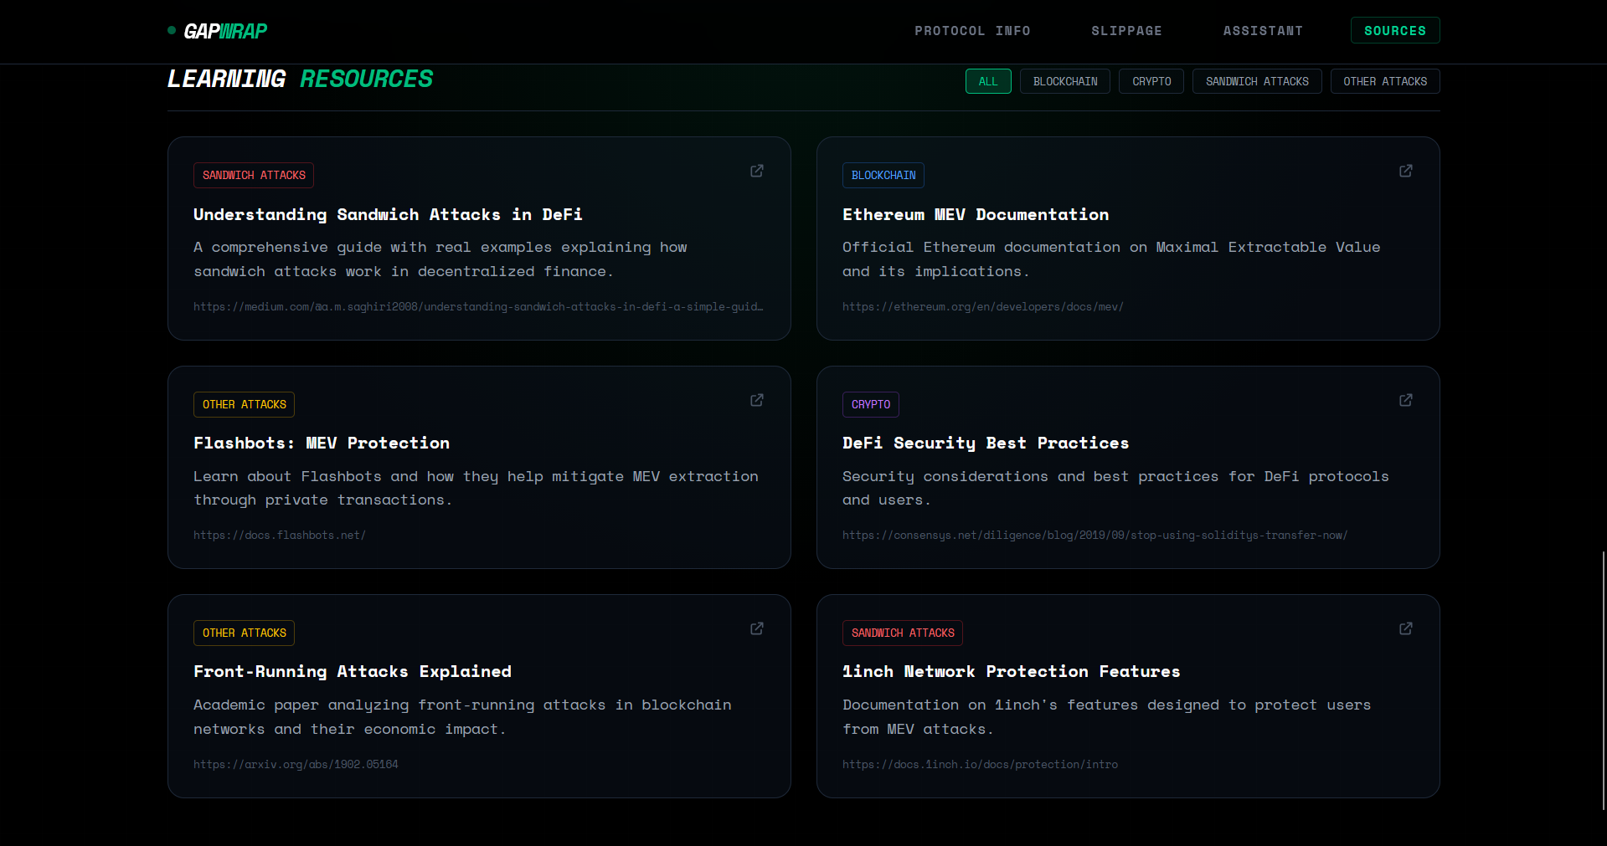Click the Flashbots card description text
Viewport: 1607px width, 846px height.
(x=476, y=488)
